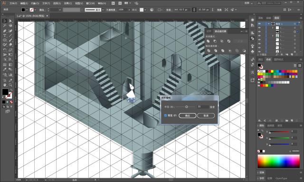Open the File menu
The width and height of the screenshot is (304, 182).
pyautogui.click(x=13, y=3)
